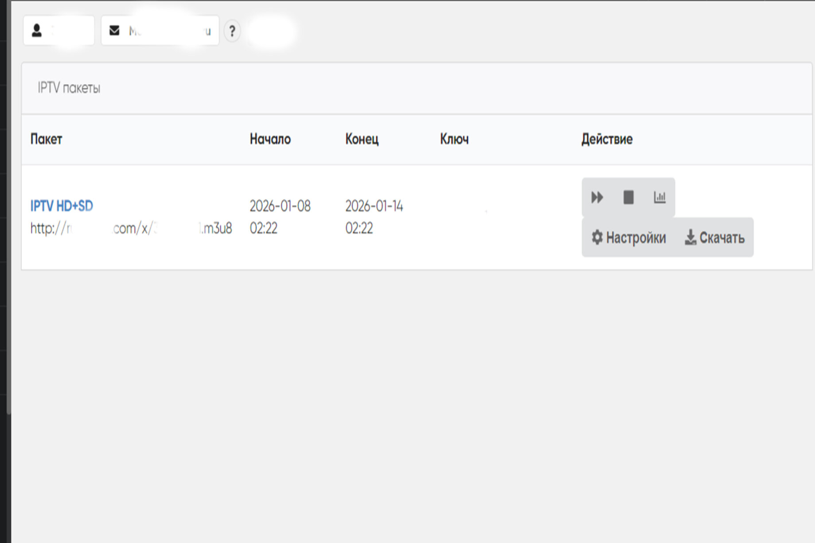Click the Начало column header

click(270, 140)
